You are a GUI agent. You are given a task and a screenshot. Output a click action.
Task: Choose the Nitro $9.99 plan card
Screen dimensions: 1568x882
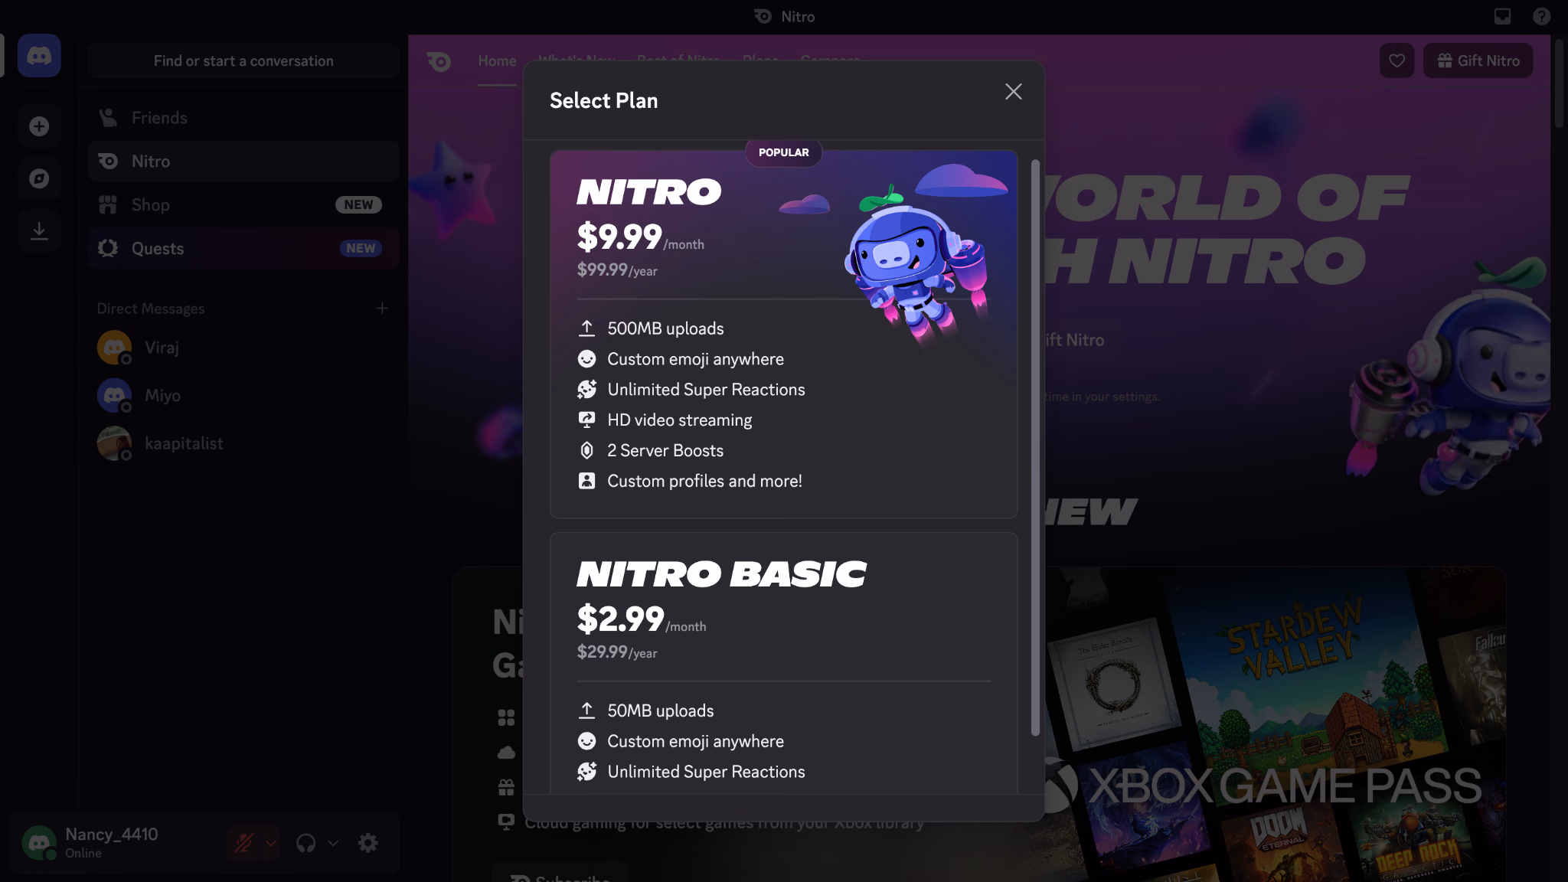[x=783, y=334]
